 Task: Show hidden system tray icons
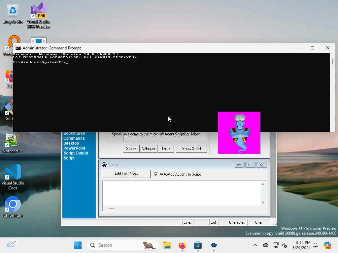point(255,245)
